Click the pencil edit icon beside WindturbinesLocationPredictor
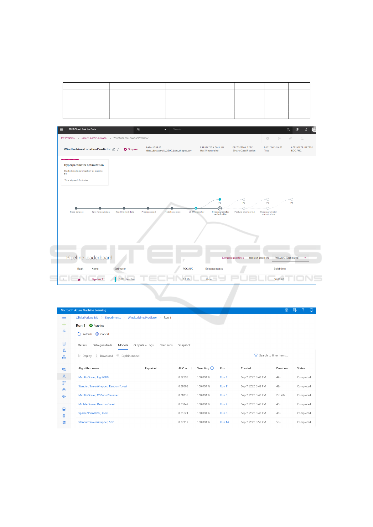Viewport: 373px width, 527px height. 113,149
